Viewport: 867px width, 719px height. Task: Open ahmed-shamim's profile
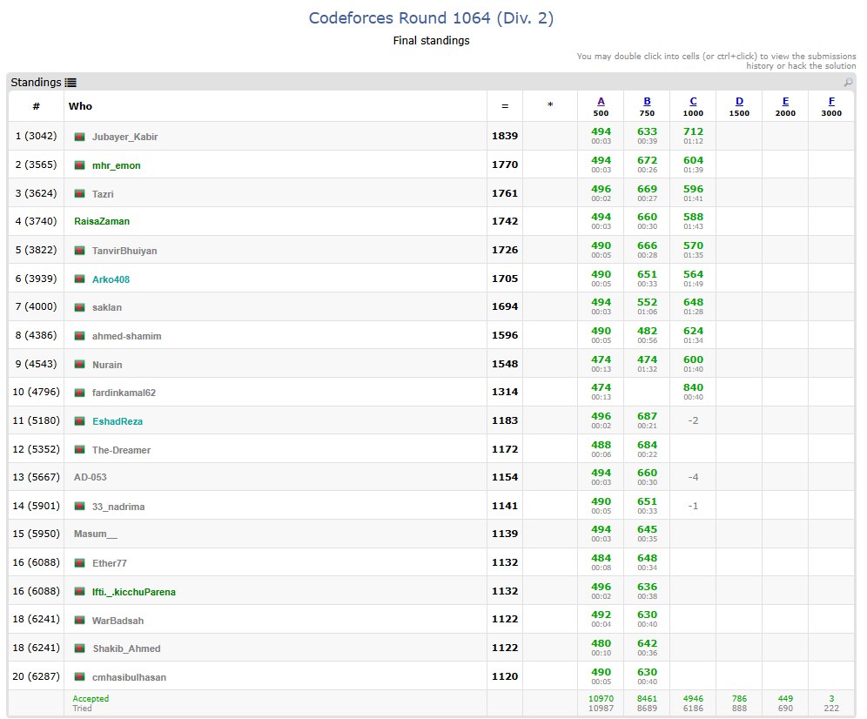[x=126, y=336]
